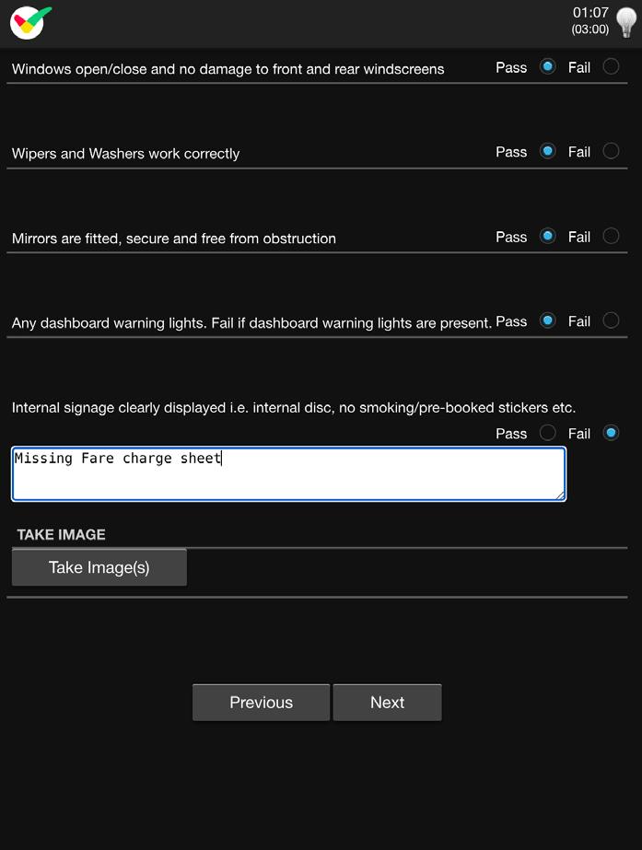Click the TAKE IMAGE section heading
This screenshot has height=850, width=642.
62,534
